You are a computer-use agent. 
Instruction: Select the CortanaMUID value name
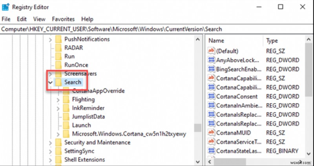click(234, 133)
